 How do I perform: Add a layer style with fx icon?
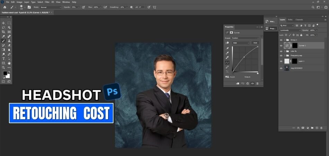point(298,128)
